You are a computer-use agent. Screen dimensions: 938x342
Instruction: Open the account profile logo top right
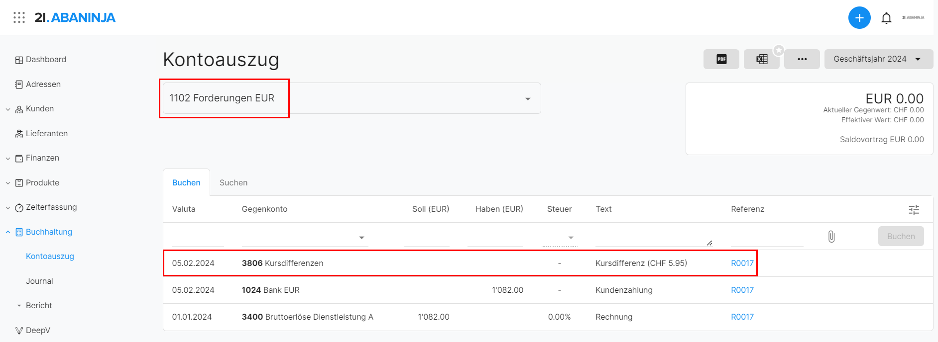click(x=913, y=17)
